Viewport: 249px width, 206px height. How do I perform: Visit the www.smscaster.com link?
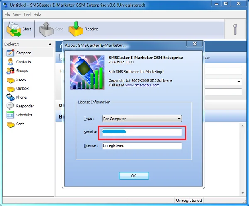point(142,85)
